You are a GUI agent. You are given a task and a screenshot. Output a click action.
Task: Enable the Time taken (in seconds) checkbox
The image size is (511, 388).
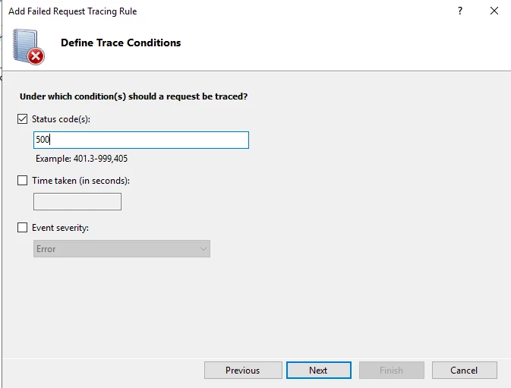click(22, 181)
